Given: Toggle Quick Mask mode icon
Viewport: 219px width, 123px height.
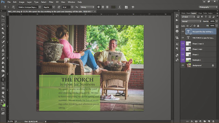Looking at the screenshot, I should pyautogui.click(x=3, y=109).
